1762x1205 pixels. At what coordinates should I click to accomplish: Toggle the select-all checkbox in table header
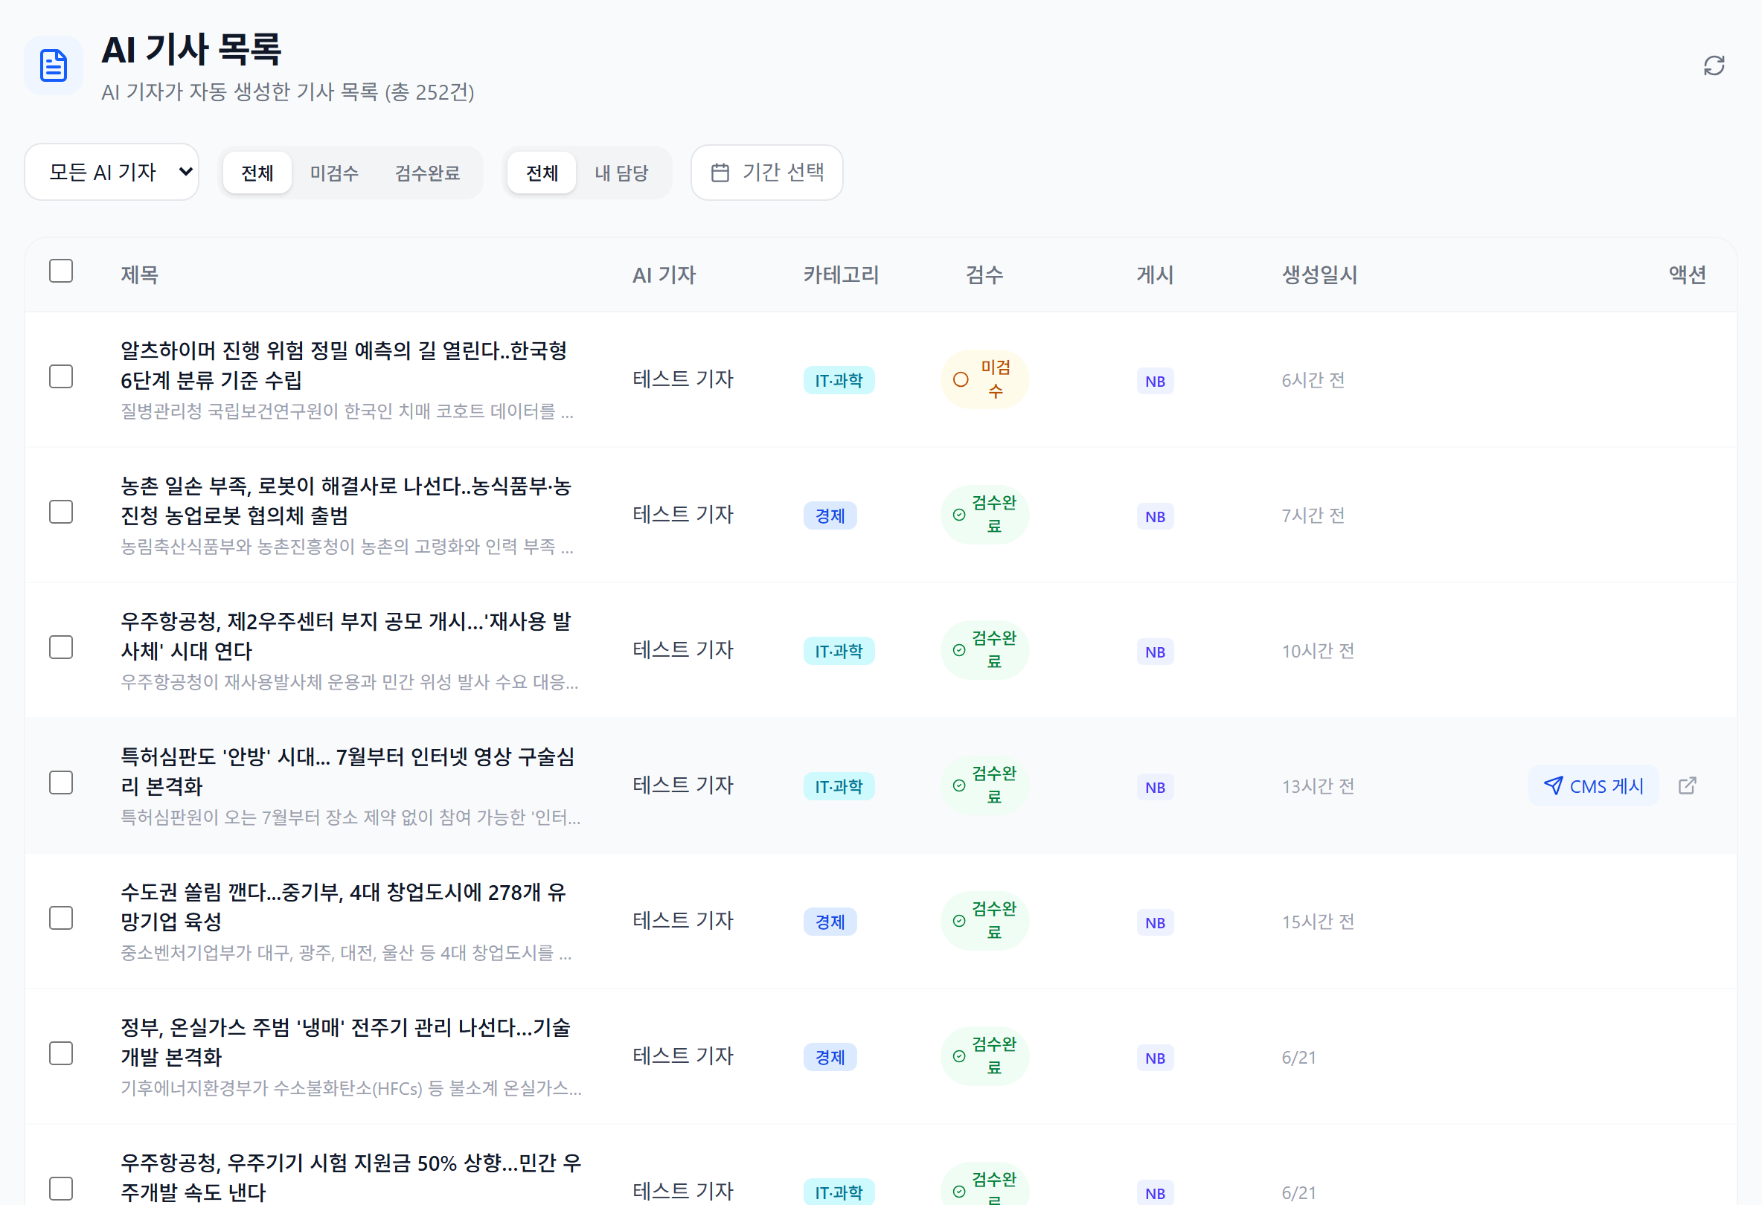coord(61,271)
